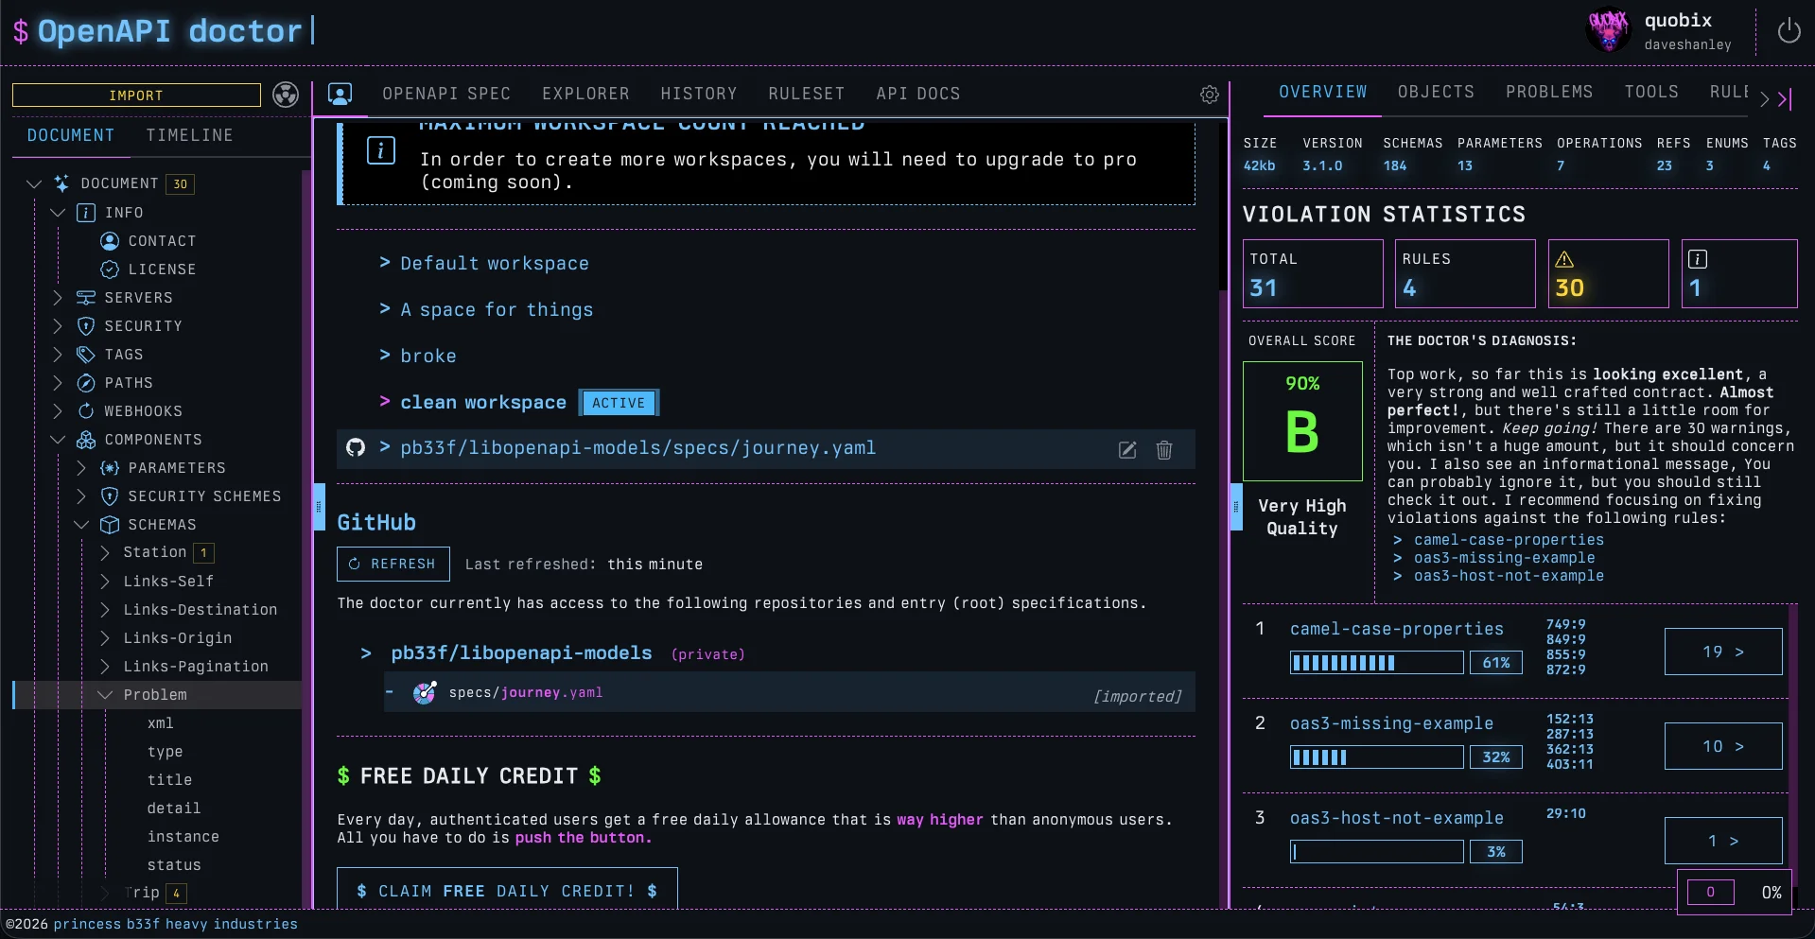1815x939 pixels.
Task: Click the radioactive icon beside Import
Action: pyautogui.click(x=286, y=95)
